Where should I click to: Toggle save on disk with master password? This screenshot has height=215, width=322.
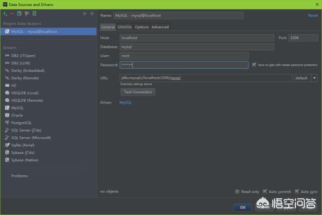pyautogui.click(x=254, y=65)
